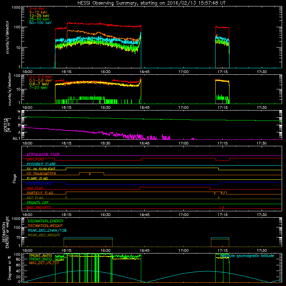Click the "17:15" time tick under Flags panel
286x286 pixels.
(x=222, y=215)
